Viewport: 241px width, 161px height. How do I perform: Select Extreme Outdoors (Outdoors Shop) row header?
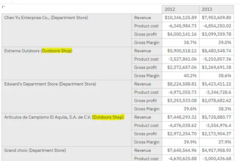pos(67,63)
